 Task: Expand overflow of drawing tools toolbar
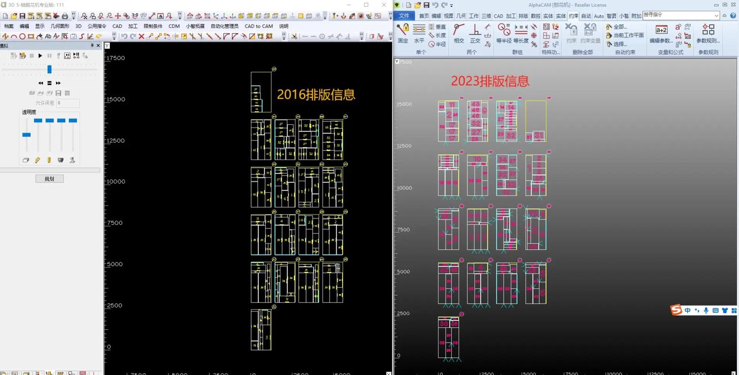[114, 36]
